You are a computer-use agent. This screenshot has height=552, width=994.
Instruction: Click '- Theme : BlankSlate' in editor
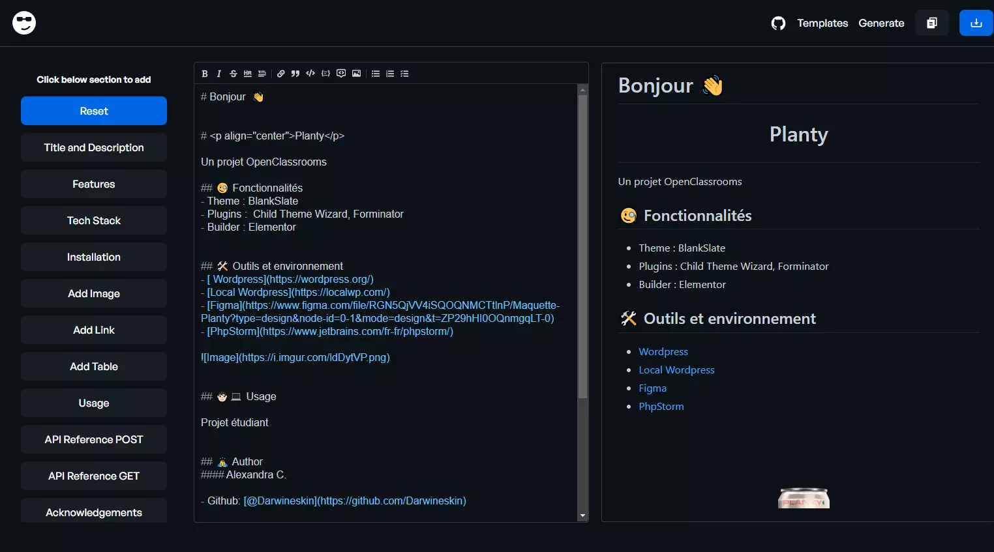(249, 201)
